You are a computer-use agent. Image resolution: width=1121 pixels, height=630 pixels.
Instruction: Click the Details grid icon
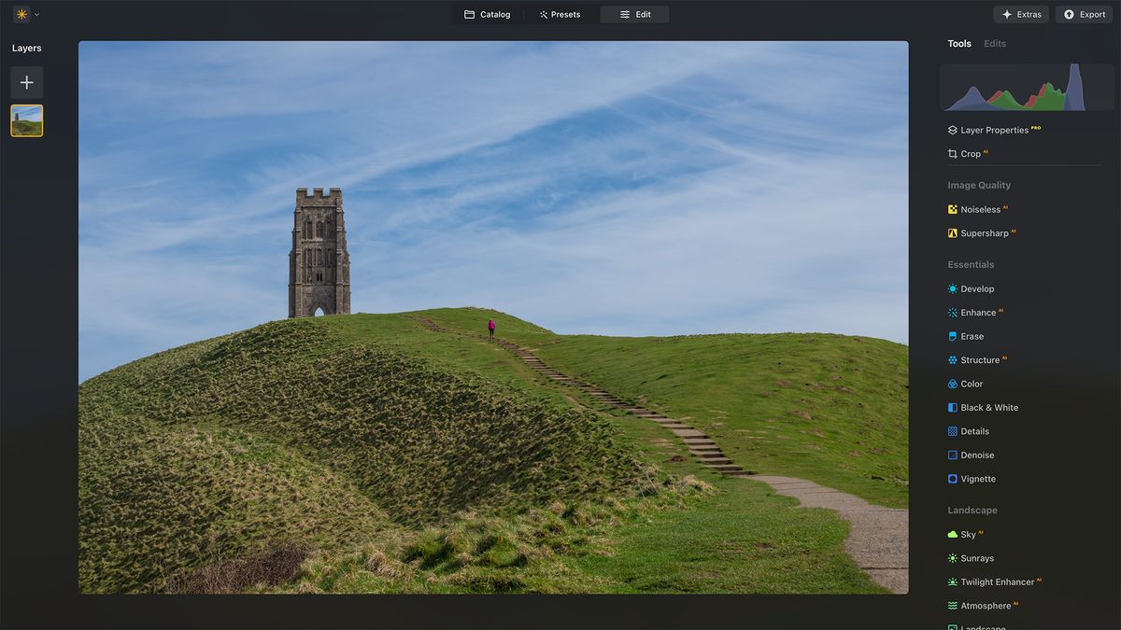tap(953, 431)
